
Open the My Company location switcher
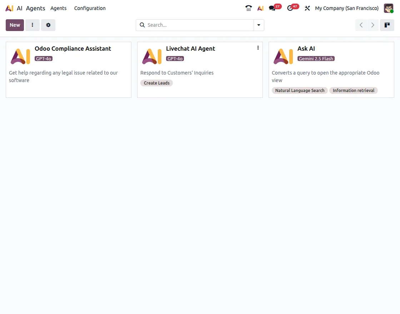pos(346,8)
